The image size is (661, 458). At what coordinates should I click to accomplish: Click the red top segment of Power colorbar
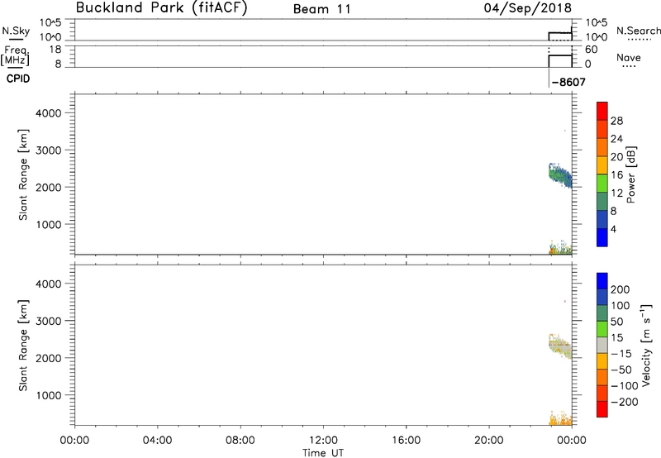click(x=602, y=111)
